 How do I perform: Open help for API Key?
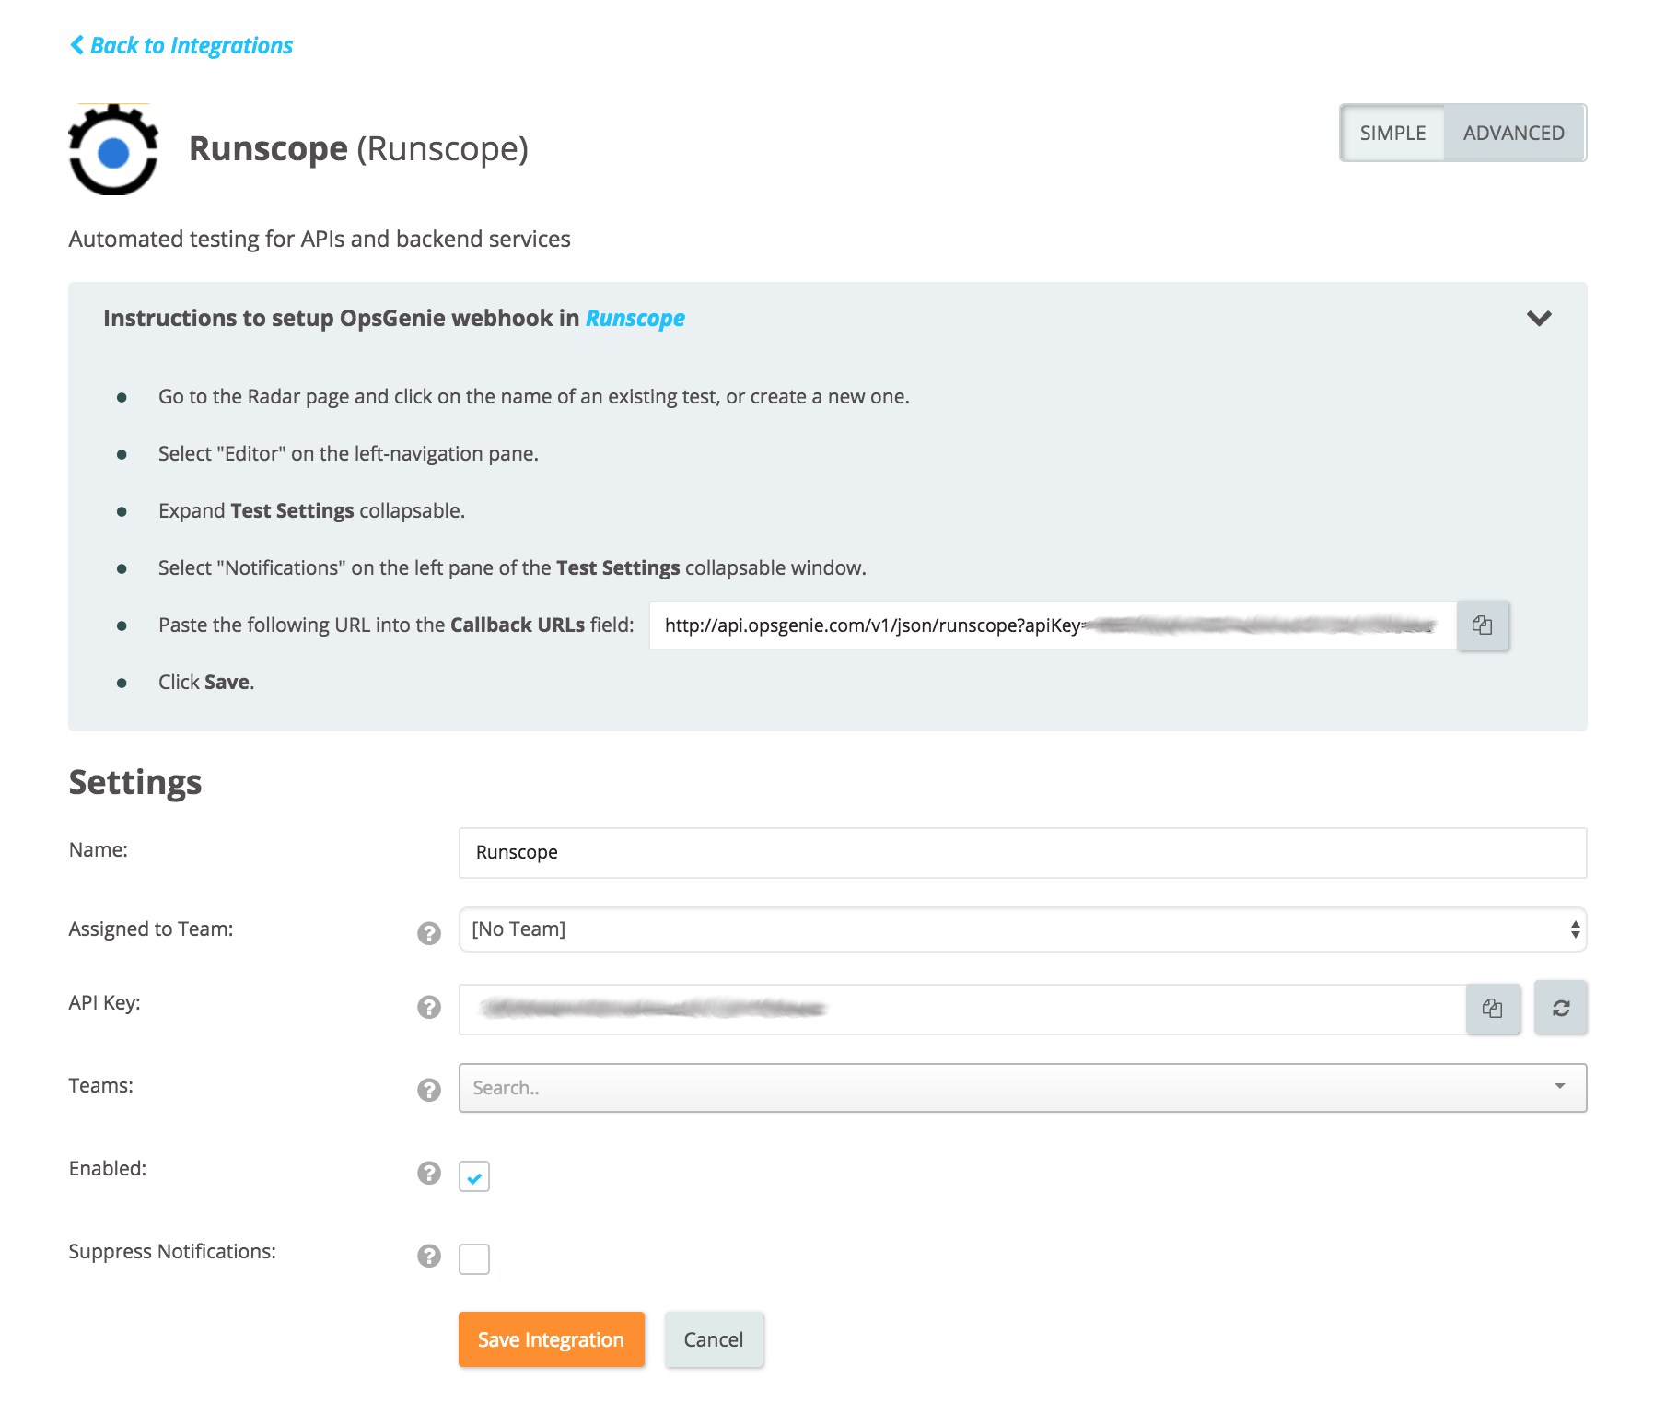[429, 1007]
